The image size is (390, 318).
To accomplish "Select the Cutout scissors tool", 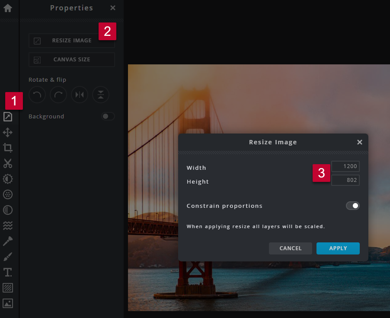I will [8, 163].
